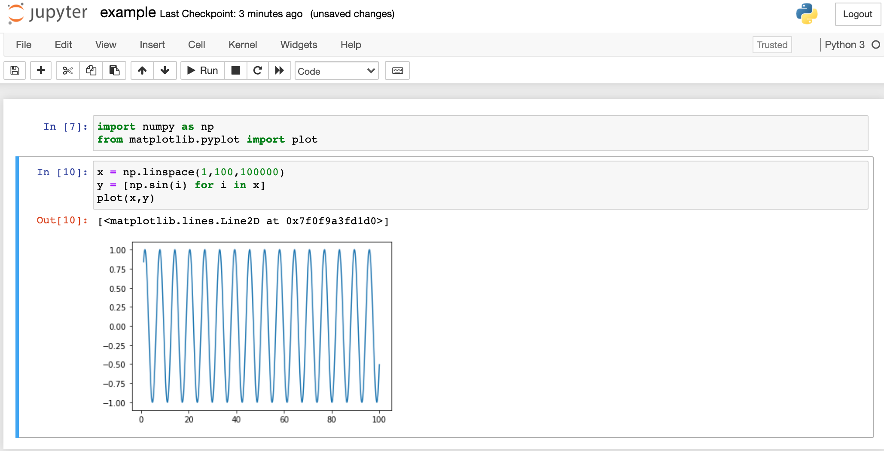Cut selected cells with the scissors icon

[68, 70]
